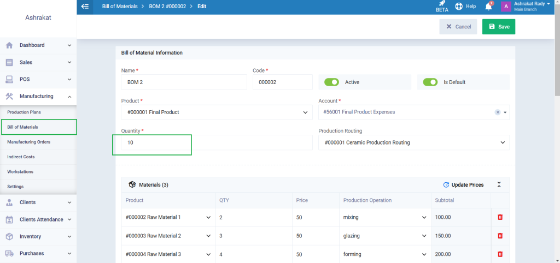Click the Save button
This screenshot has height=263, width=560.
(499, 27)
